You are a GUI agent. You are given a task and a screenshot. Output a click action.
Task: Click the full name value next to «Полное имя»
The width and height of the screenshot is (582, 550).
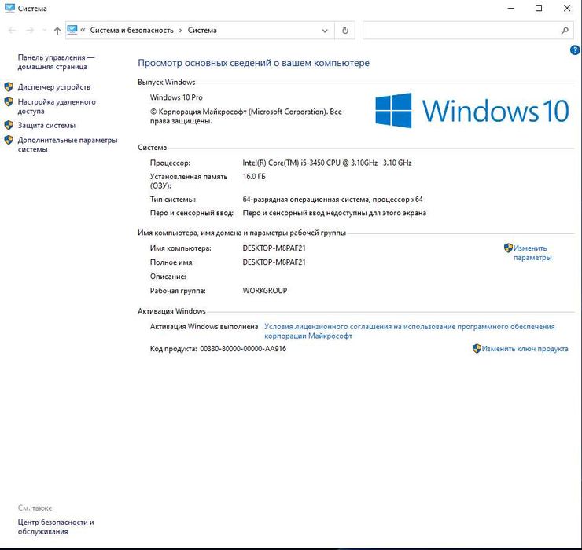click(274, 262)
